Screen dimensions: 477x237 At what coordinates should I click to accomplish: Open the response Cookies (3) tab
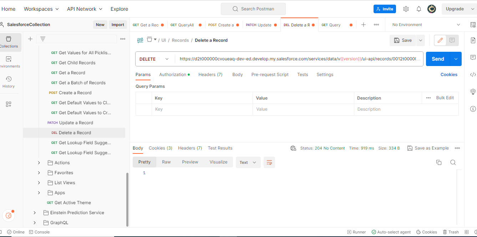point(161,148)
